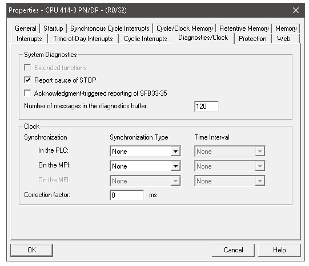Enable Acknowledgment-triggered reporting of SFB33-35

click(27, 93)
